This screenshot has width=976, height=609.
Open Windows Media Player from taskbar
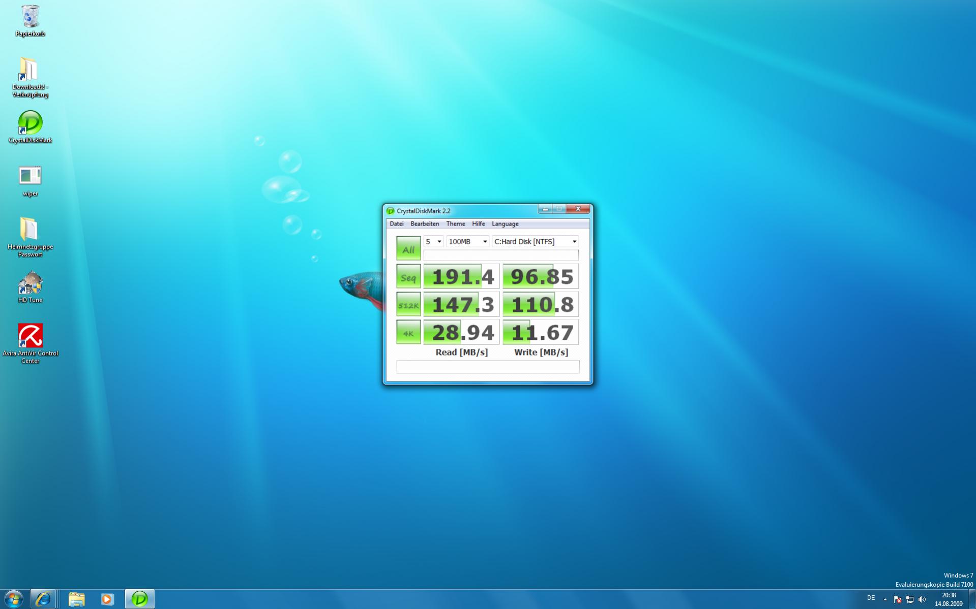[107, 599]
